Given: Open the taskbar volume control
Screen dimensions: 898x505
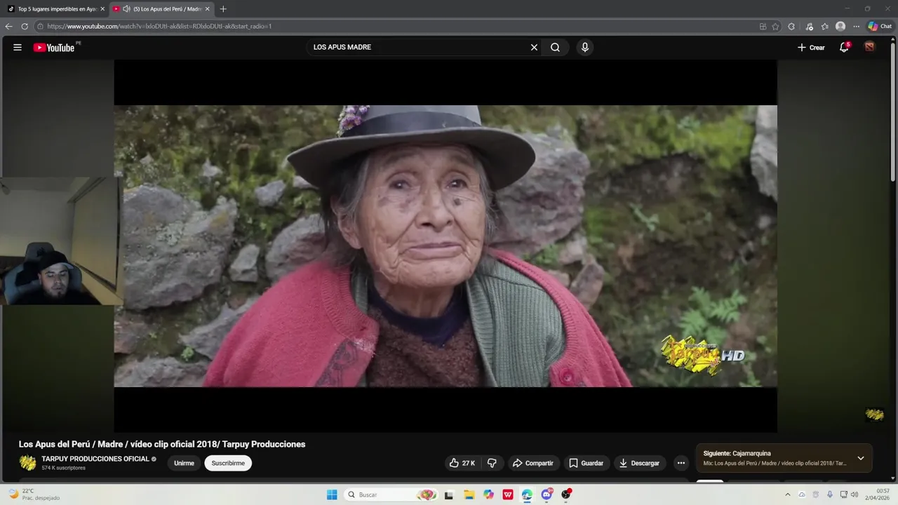Looking at the screenshot, I should 855,494.
